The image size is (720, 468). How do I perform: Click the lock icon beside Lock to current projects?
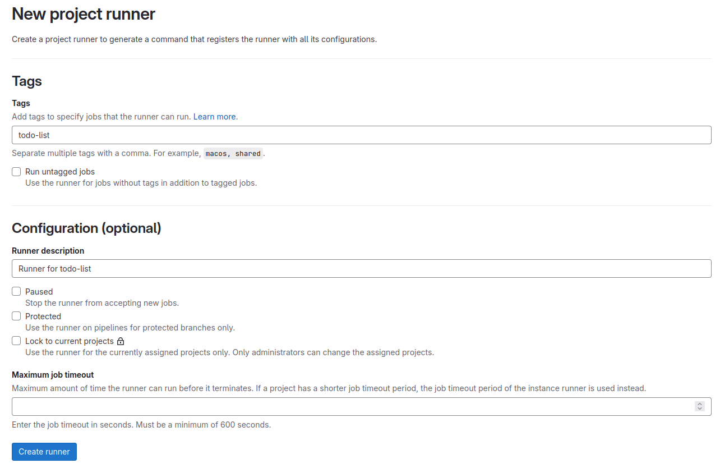pos(121,341)
